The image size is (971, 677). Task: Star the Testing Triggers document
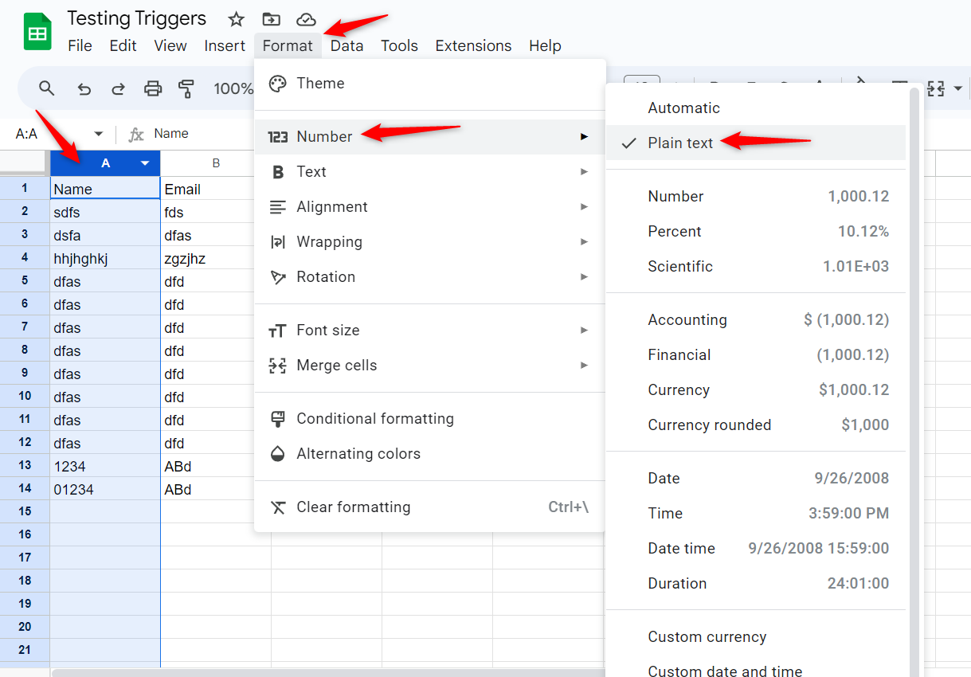pos(236,19)
